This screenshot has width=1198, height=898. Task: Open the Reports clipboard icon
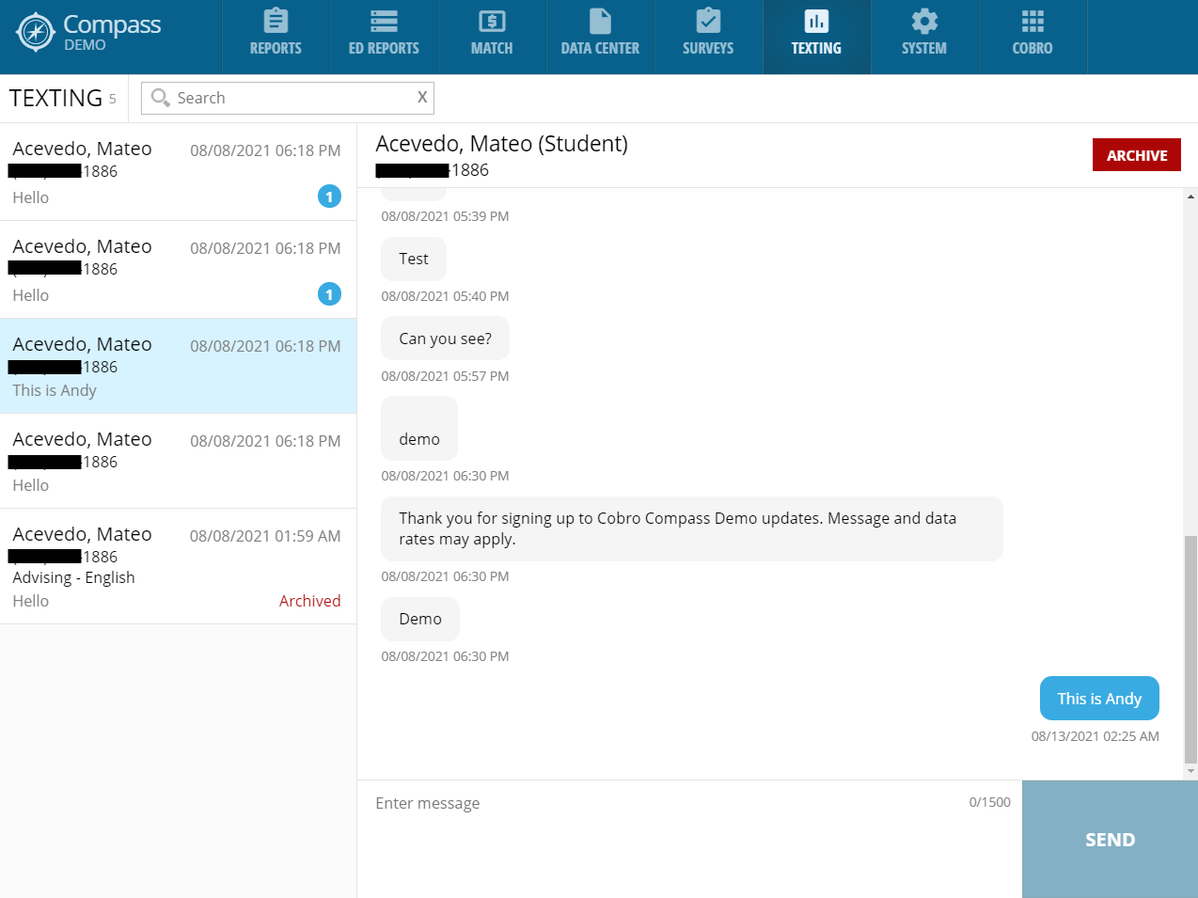pyautogui.click(x=276, y=22)
